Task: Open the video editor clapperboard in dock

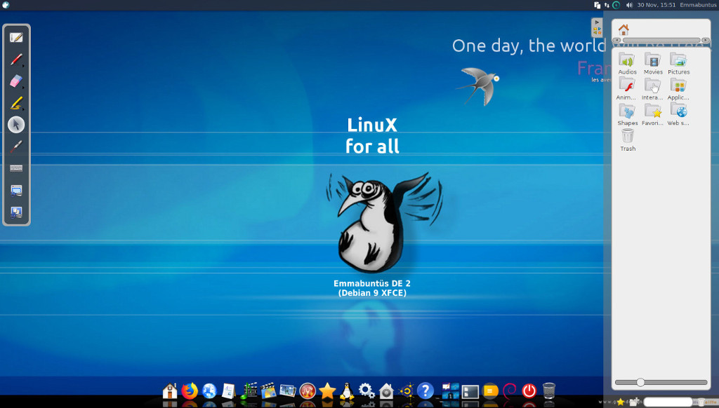Action: pyautogui.click(x=268, y=391)
